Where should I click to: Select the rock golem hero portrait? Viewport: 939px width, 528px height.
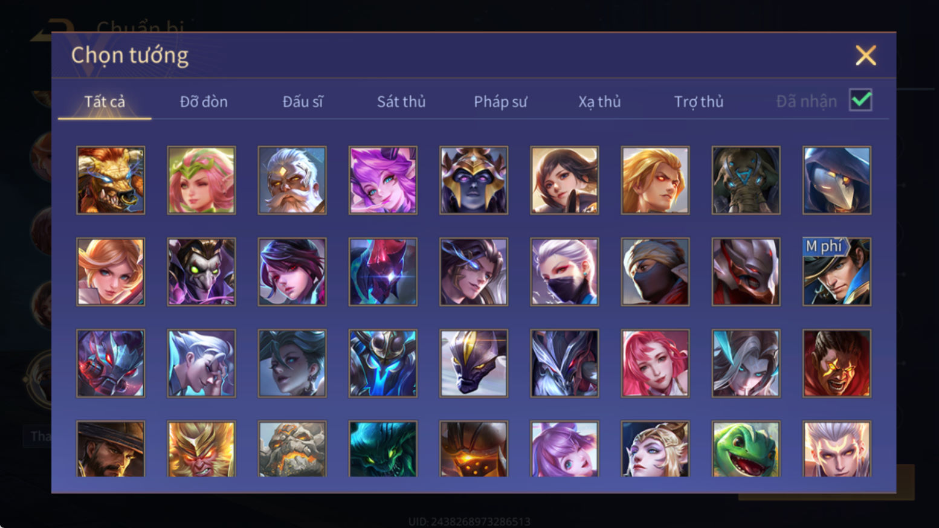(292, 449)
